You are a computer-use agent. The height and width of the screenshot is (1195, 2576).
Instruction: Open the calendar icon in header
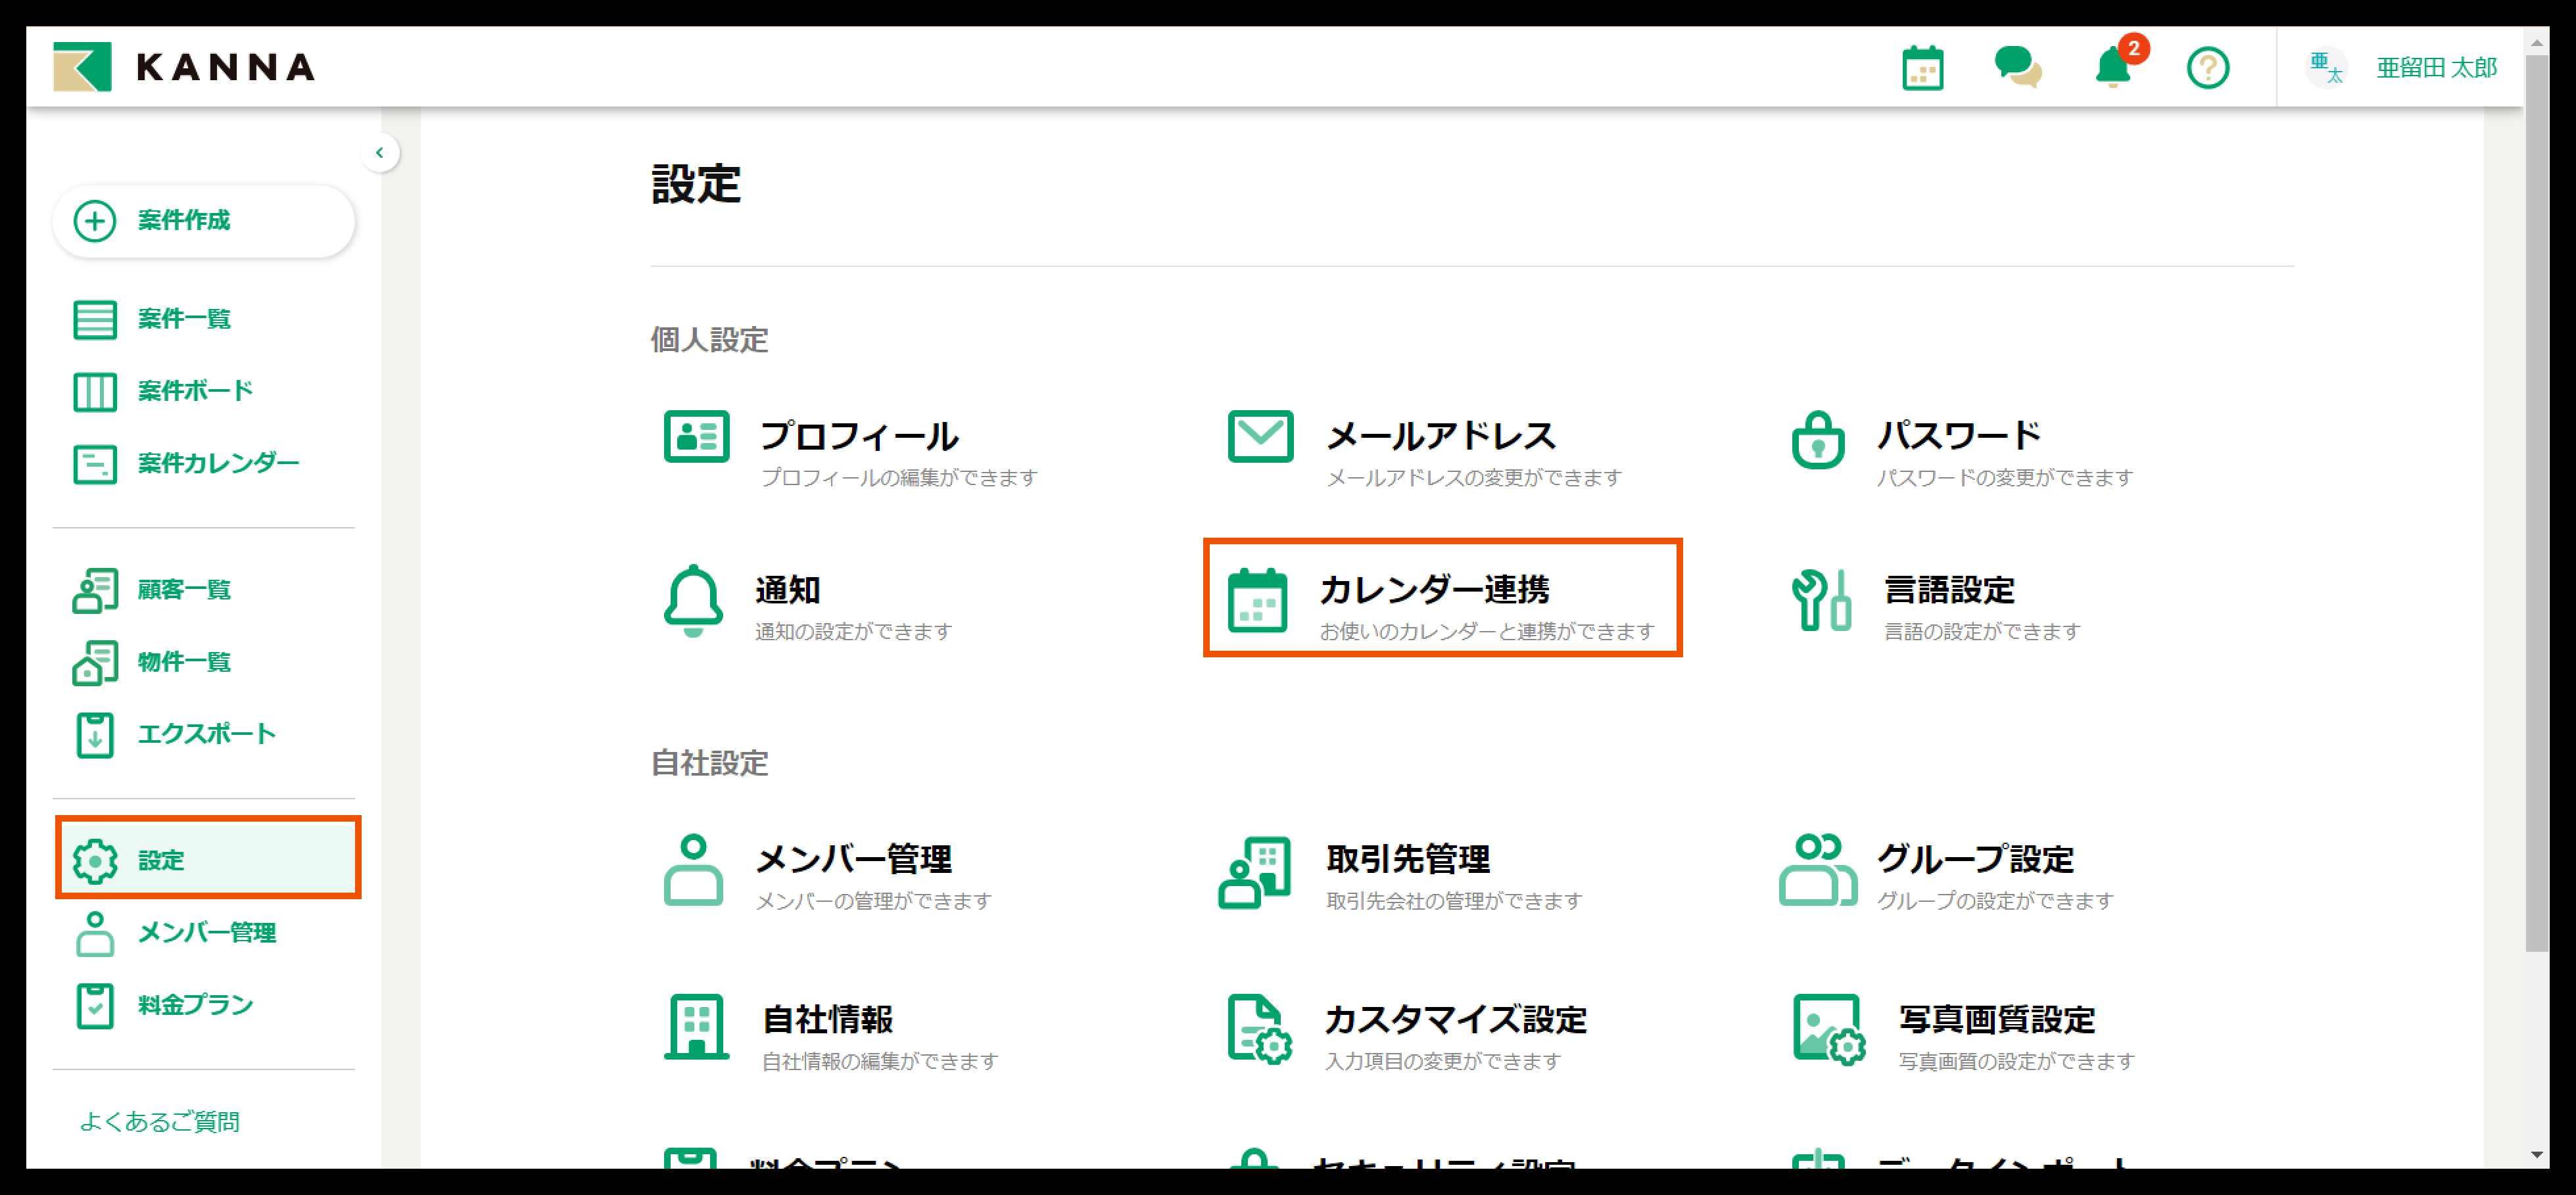click(x=1922, y=69)
